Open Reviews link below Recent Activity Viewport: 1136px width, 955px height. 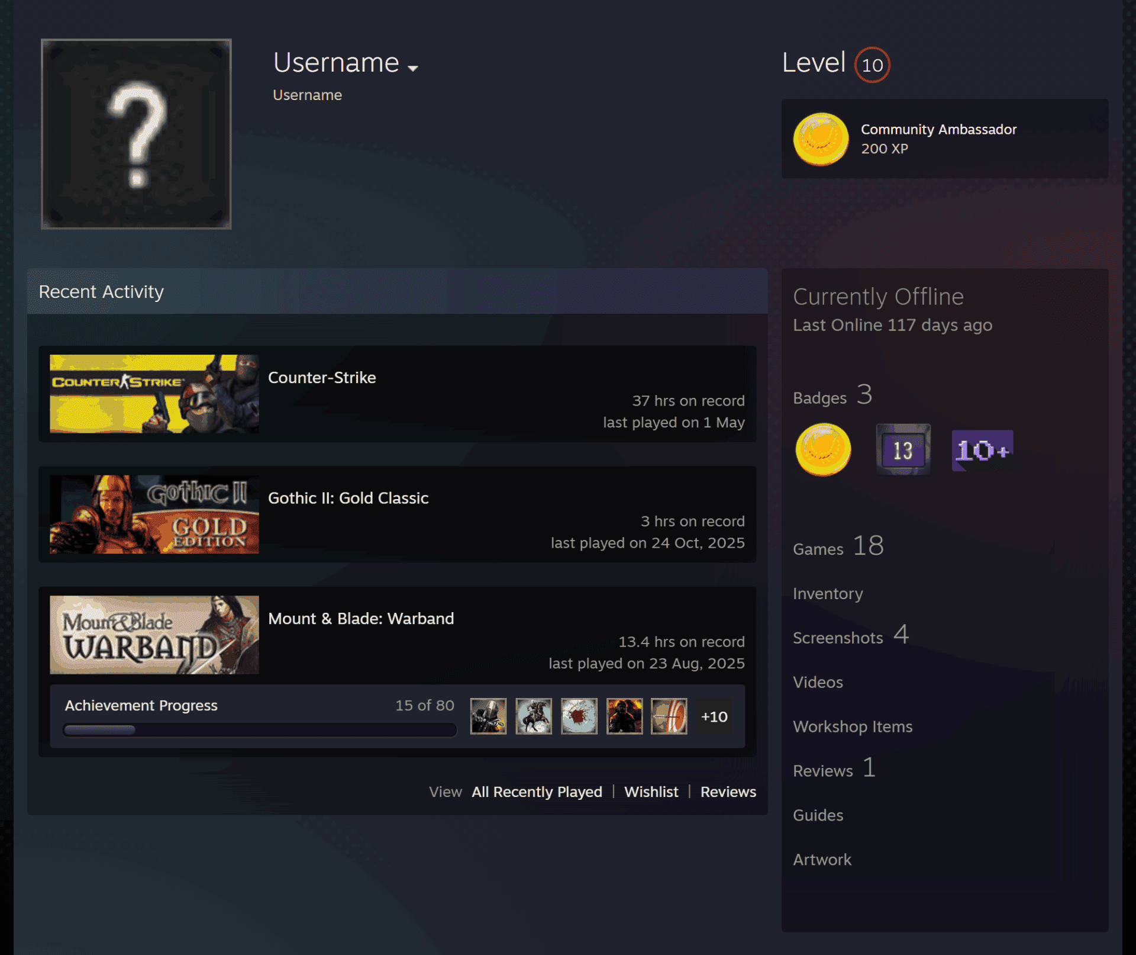pyautogui.click(x=728, y=792)
